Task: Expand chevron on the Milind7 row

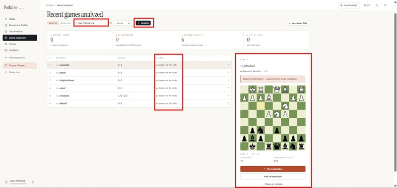Action: pos(228,103)
